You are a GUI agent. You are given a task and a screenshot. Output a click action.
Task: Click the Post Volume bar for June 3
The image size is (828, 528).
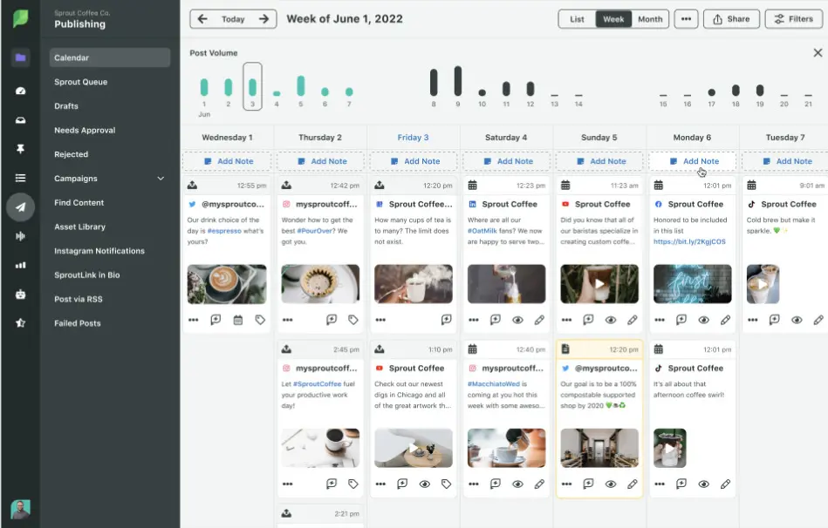pyautogui.click(x=252, y=87)
